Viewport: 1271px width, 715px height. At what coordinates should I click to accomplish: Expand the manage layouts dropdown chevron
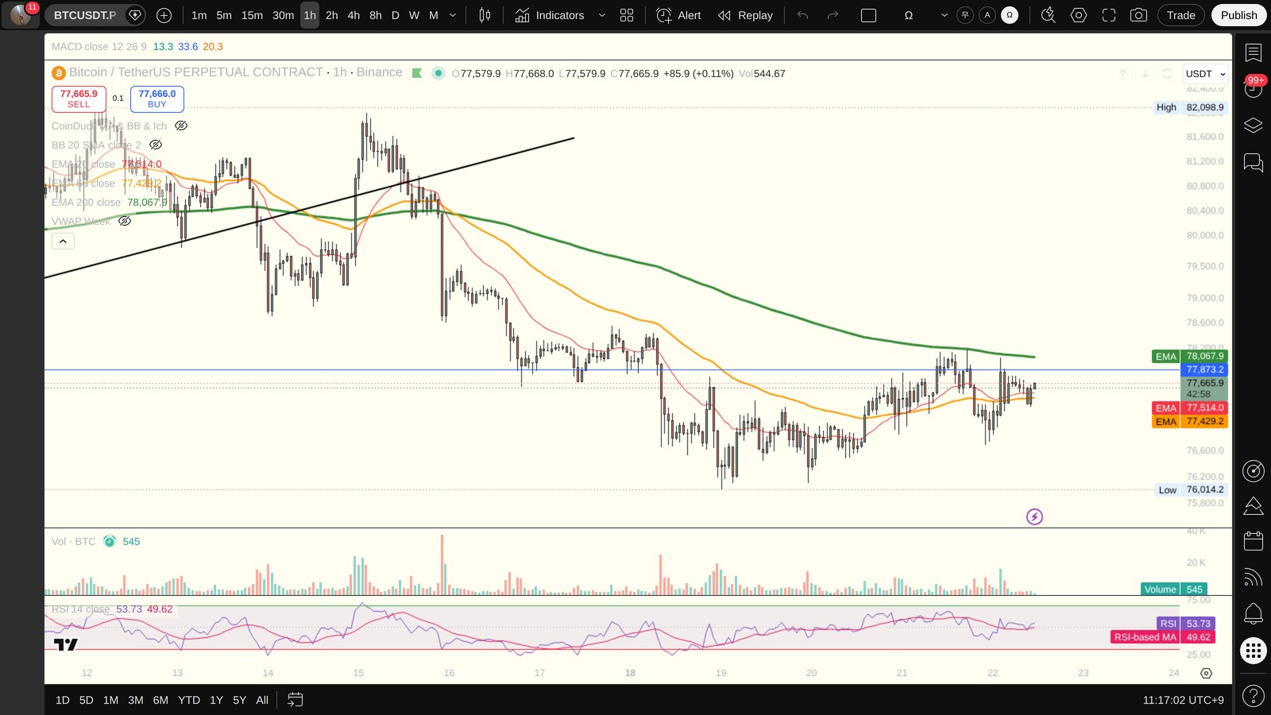[944, 15]
